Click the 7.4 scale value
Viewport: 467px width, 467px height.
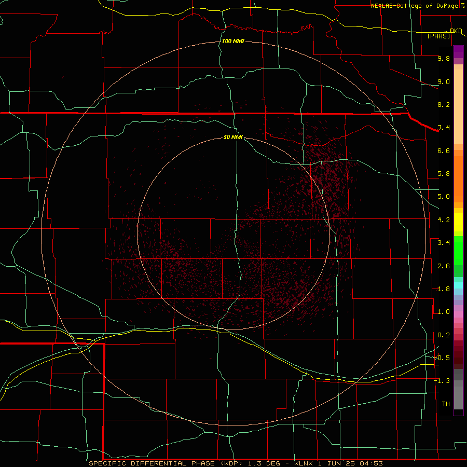click(x=444, y=128)
